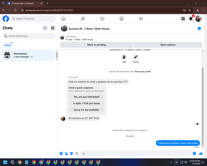
Task: Open Windows notification center bell
Action: point(203,162)
